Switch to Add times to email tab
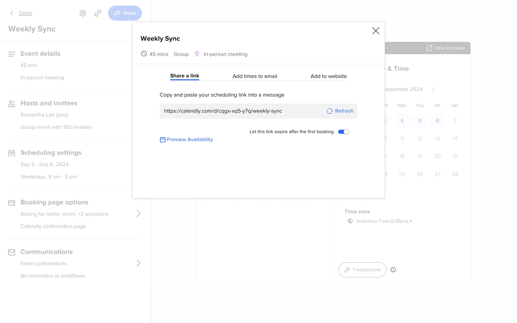 (x=255, y=76)
